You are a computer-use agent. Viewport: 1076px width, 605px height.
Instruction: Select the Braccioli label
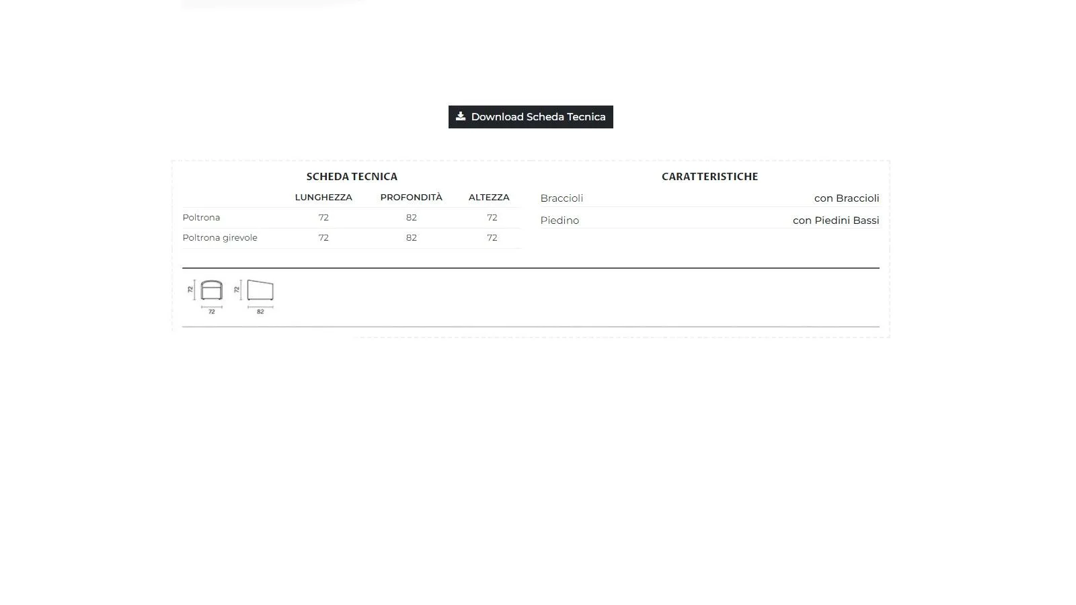point(562,198)
